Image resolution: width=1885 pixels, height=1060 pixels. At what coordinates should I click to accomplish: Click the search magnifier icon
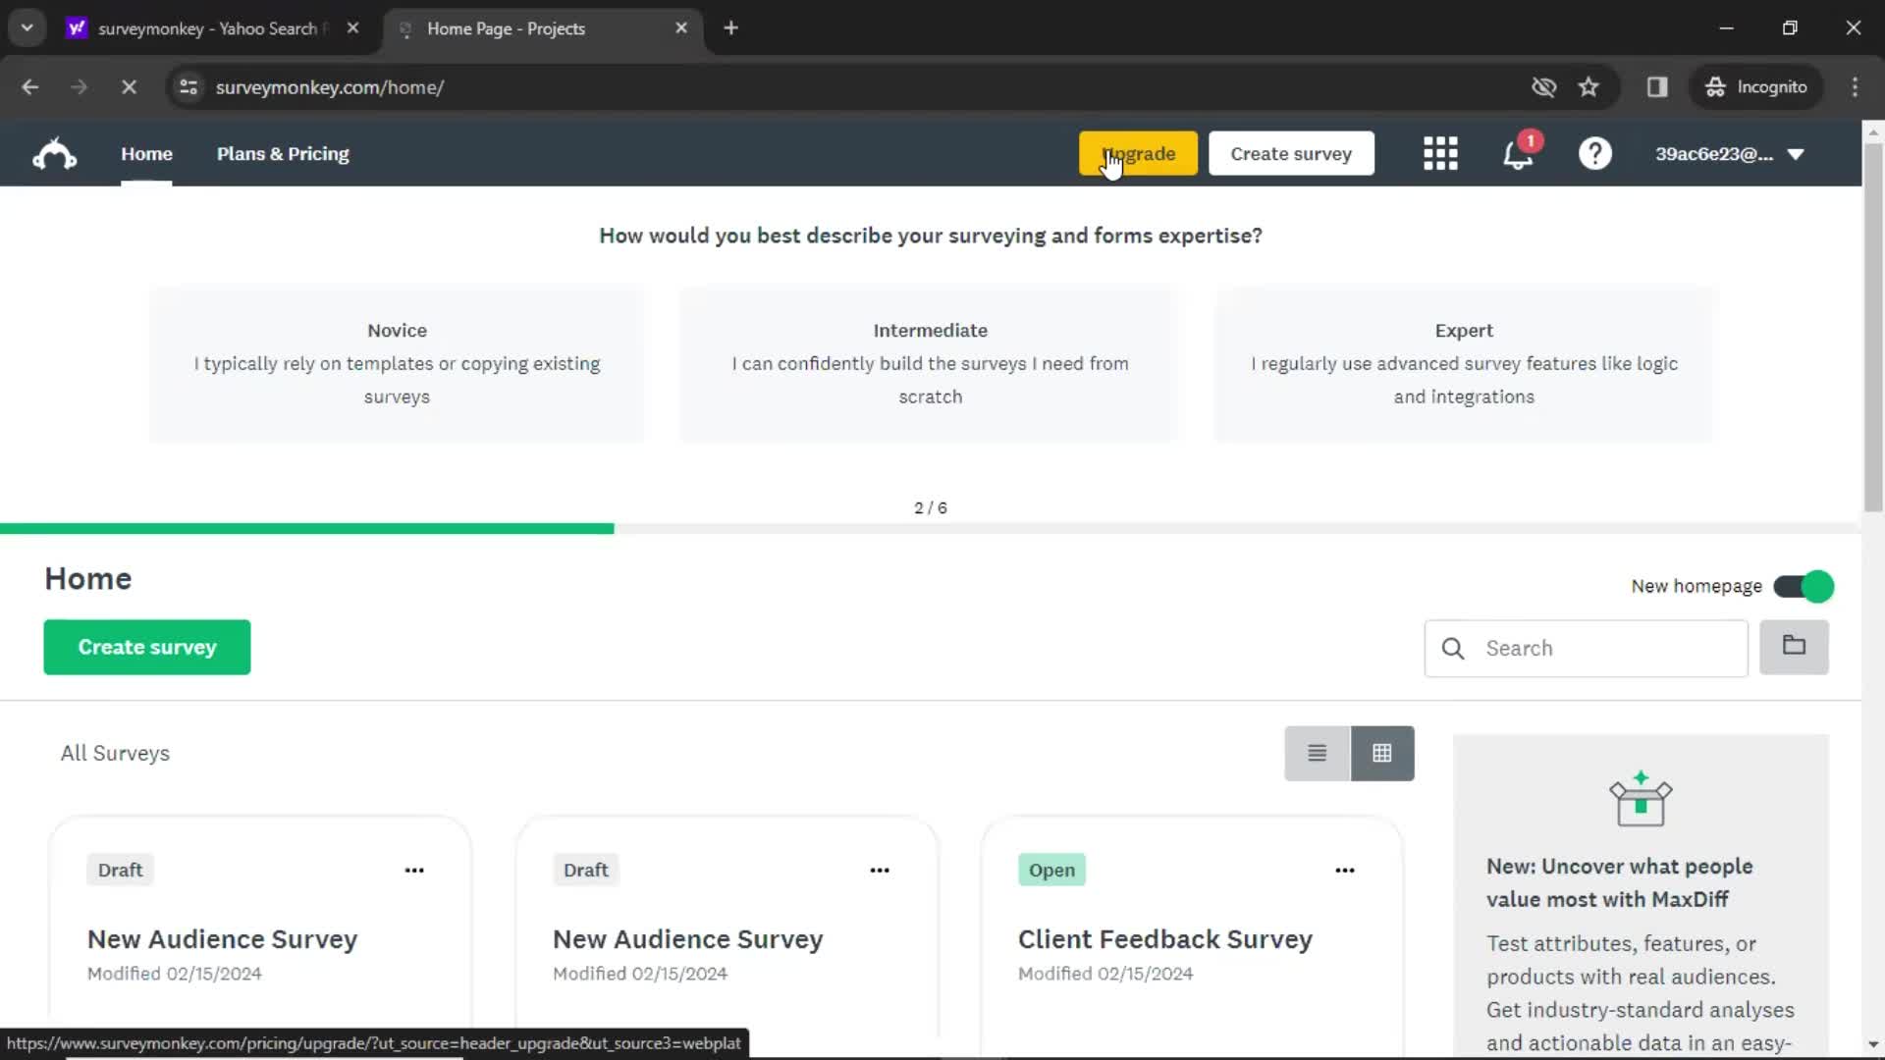click(1453, 647)
